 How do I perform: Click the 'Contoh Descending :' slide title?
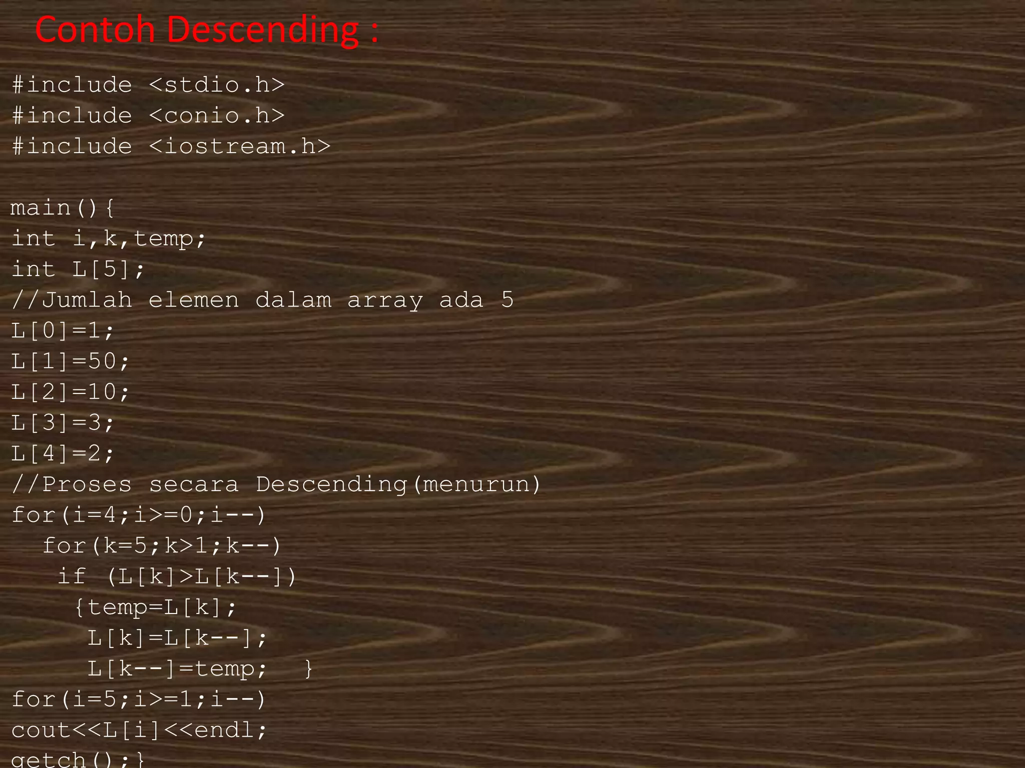(206, 30)
